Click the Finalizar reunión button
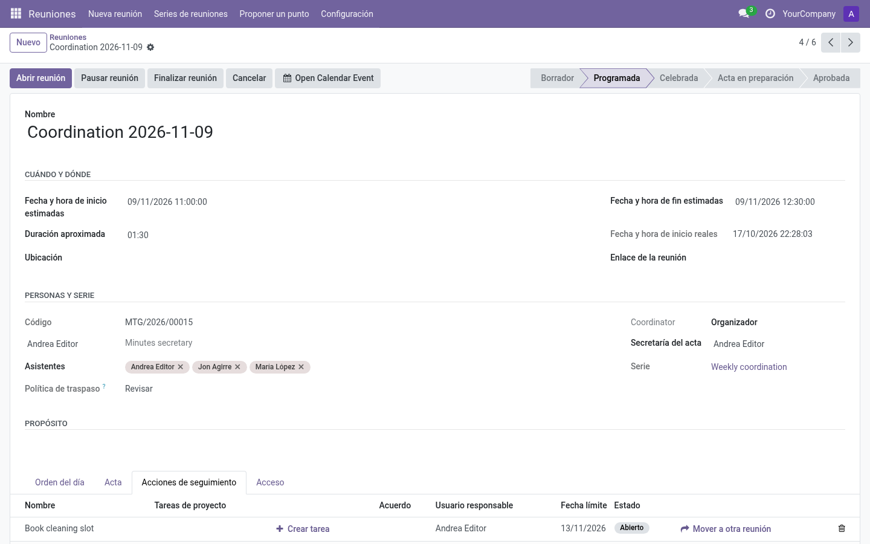 (185, 78)
